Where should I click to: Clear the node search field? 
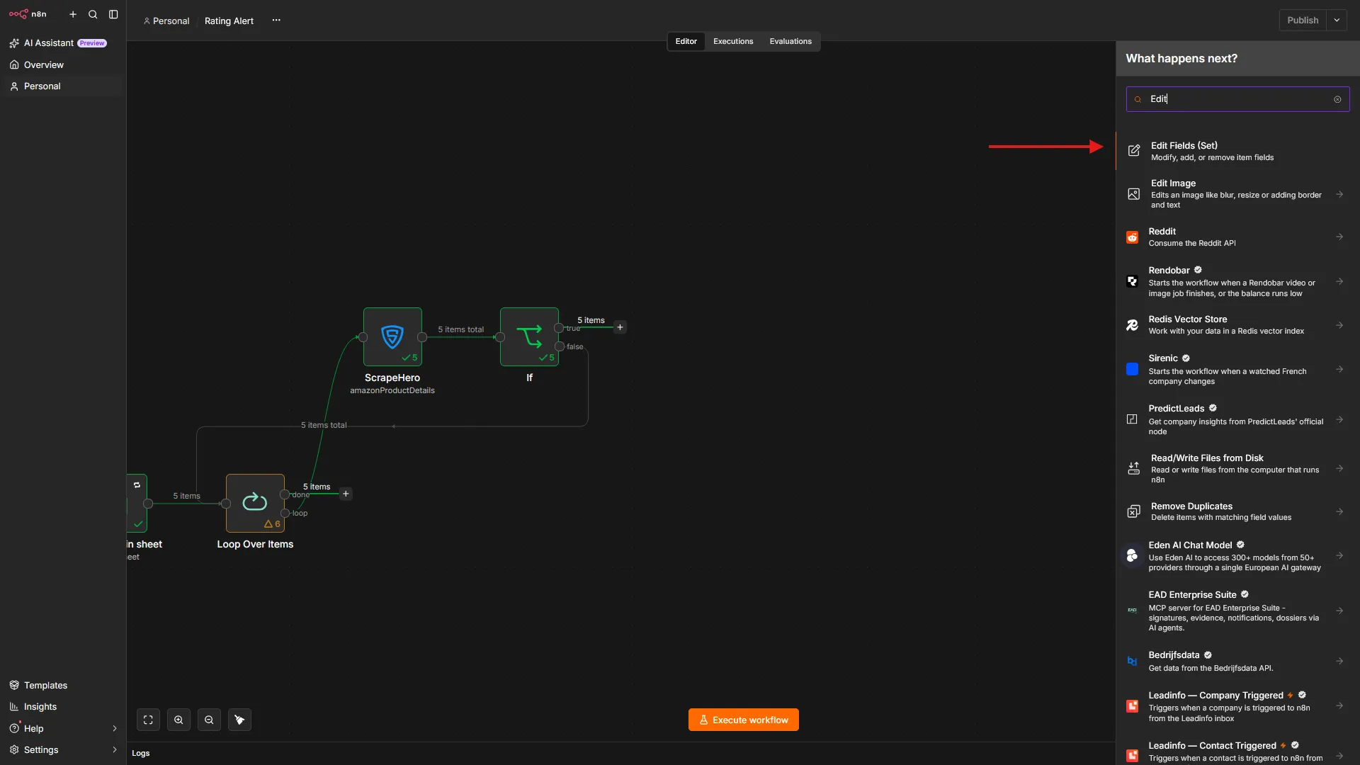[1337, 99]
